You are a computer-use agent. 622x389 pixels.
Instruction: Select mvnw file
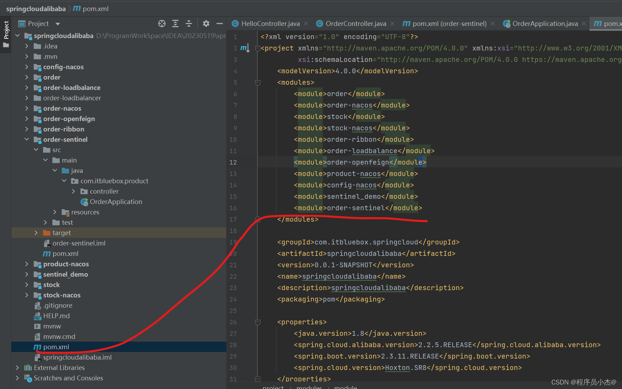pos(52,326)
